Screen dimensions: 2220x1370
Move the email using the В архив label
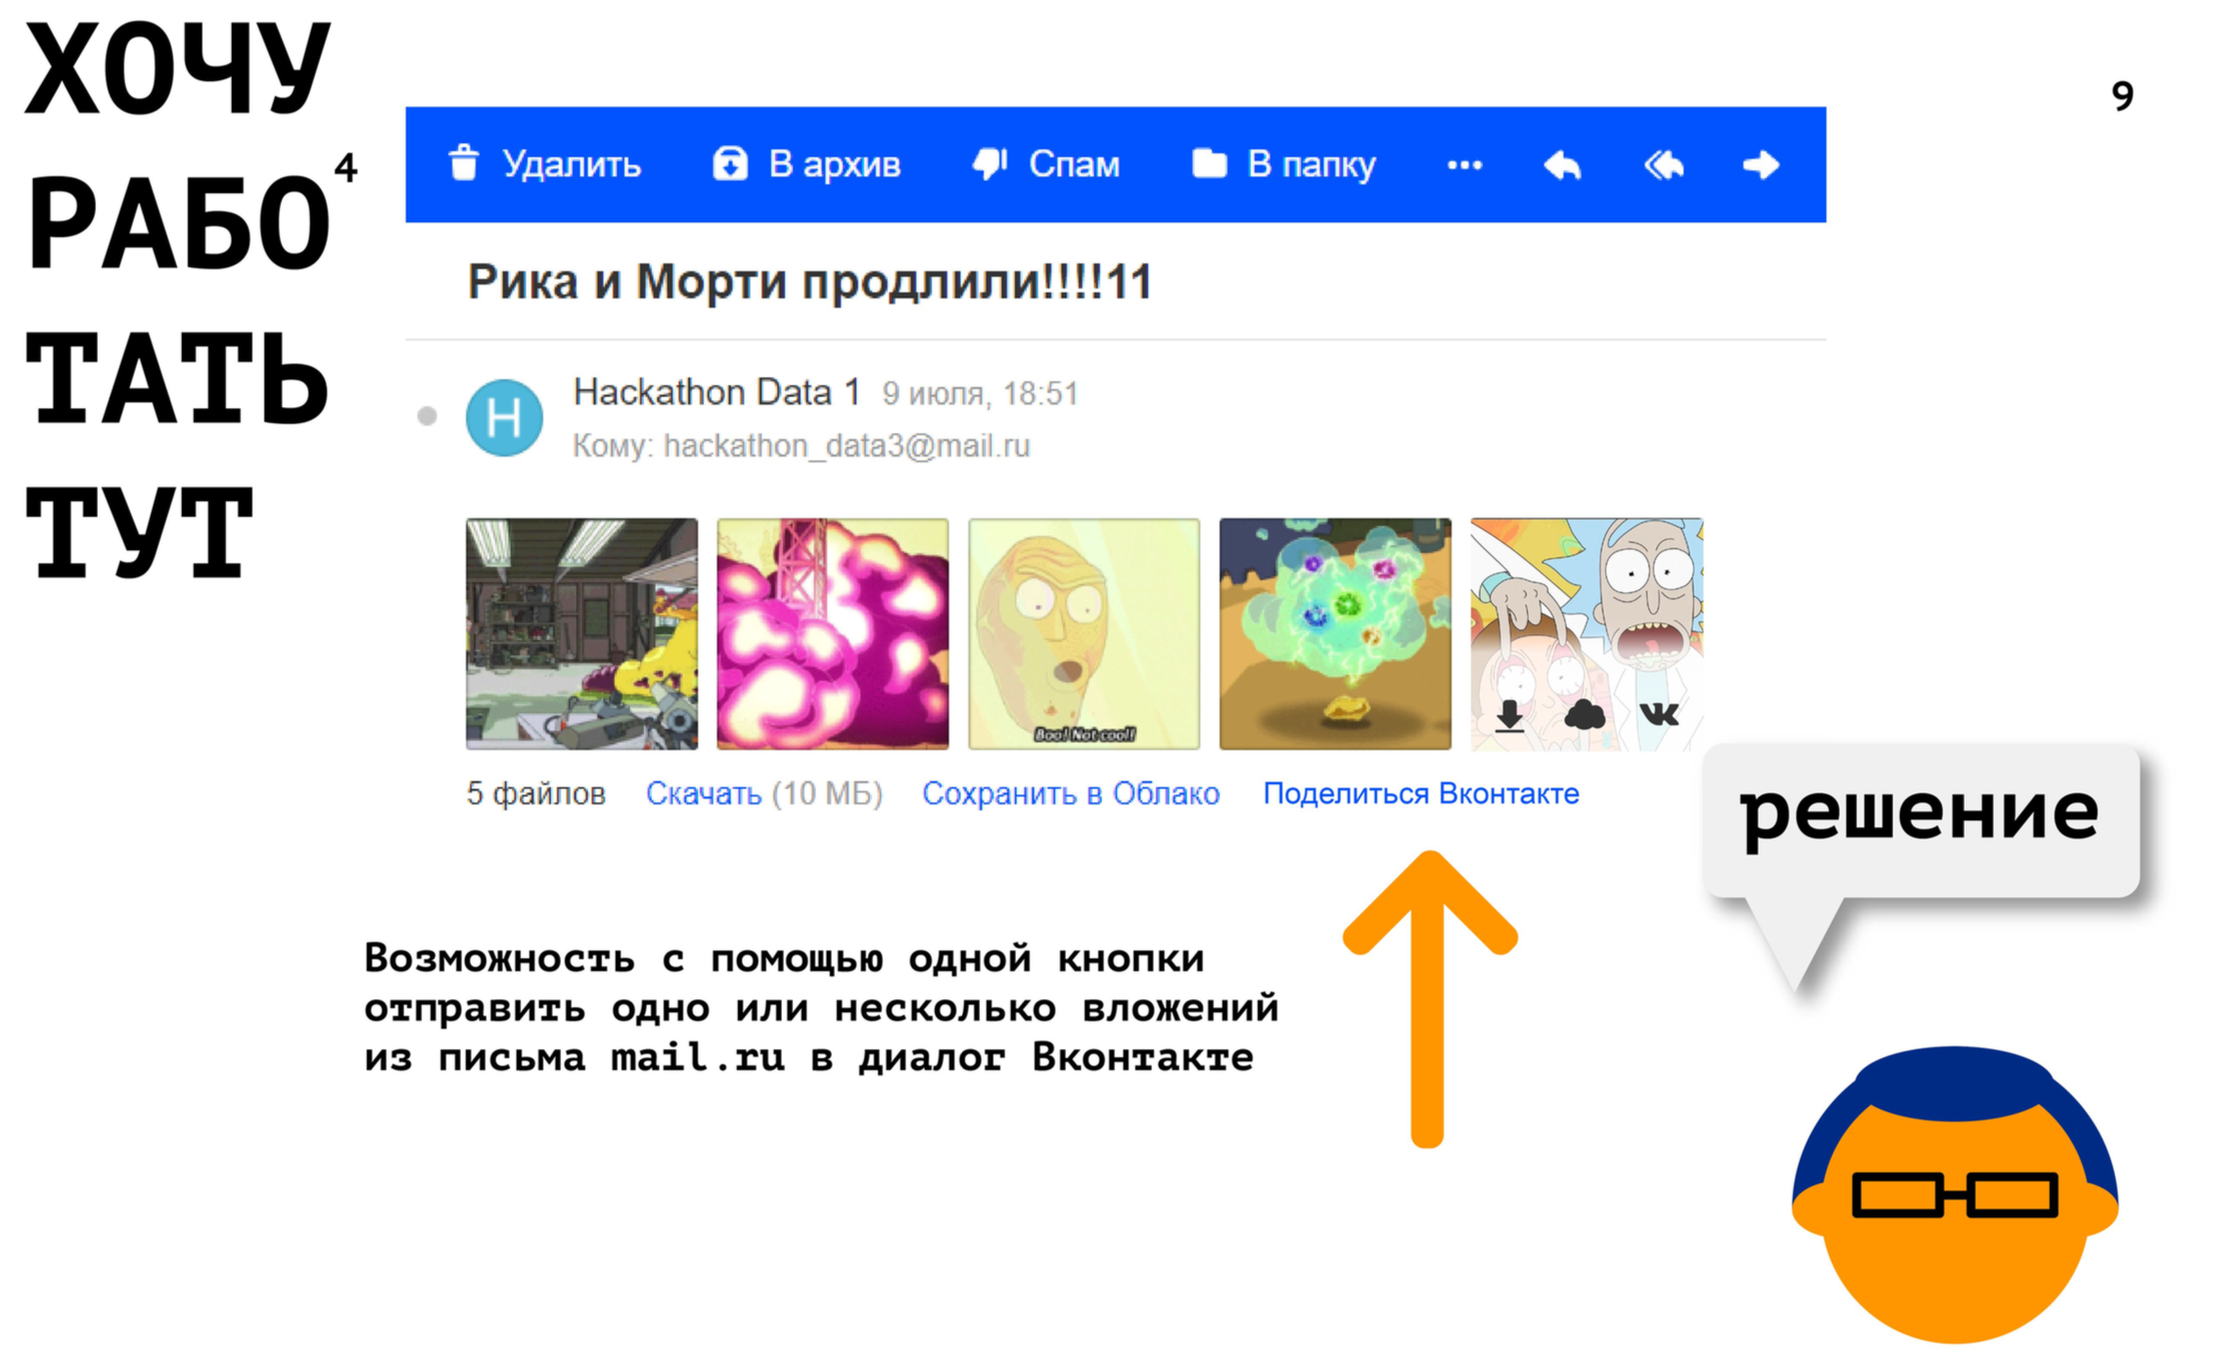[x=835, y=164]
